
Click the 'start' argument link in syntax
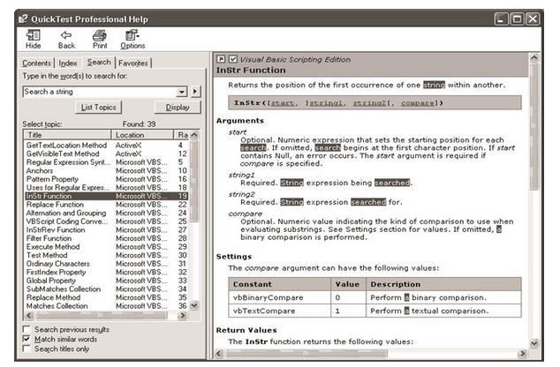pyautogui.click(x=283, y=103)
